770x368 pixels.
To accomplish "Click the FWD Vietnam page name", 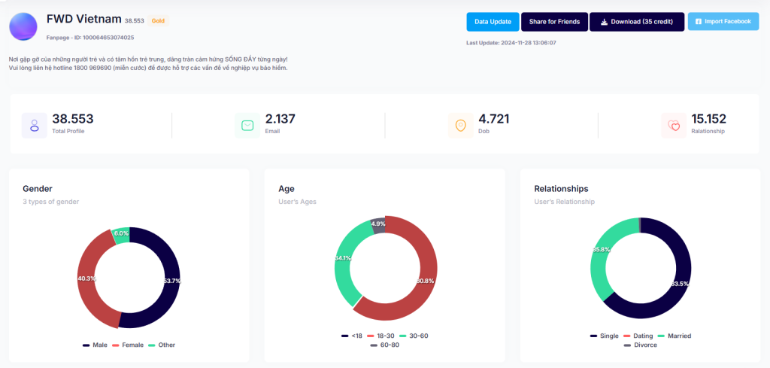I will 84,19.
